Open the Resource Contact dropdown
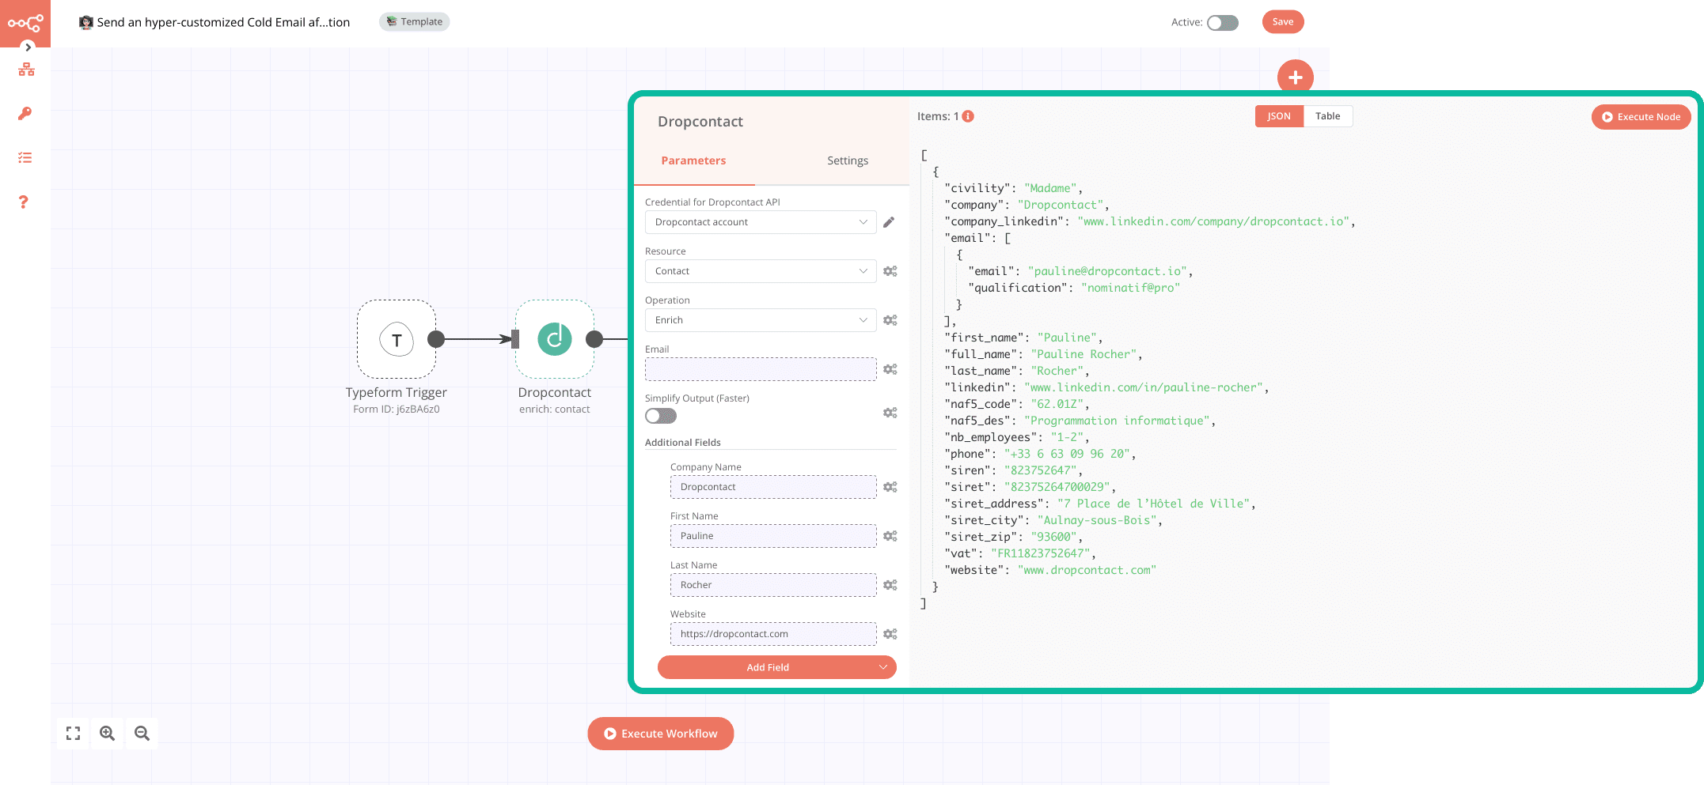This screenshot has height=785, width=1704. point(761,271)
